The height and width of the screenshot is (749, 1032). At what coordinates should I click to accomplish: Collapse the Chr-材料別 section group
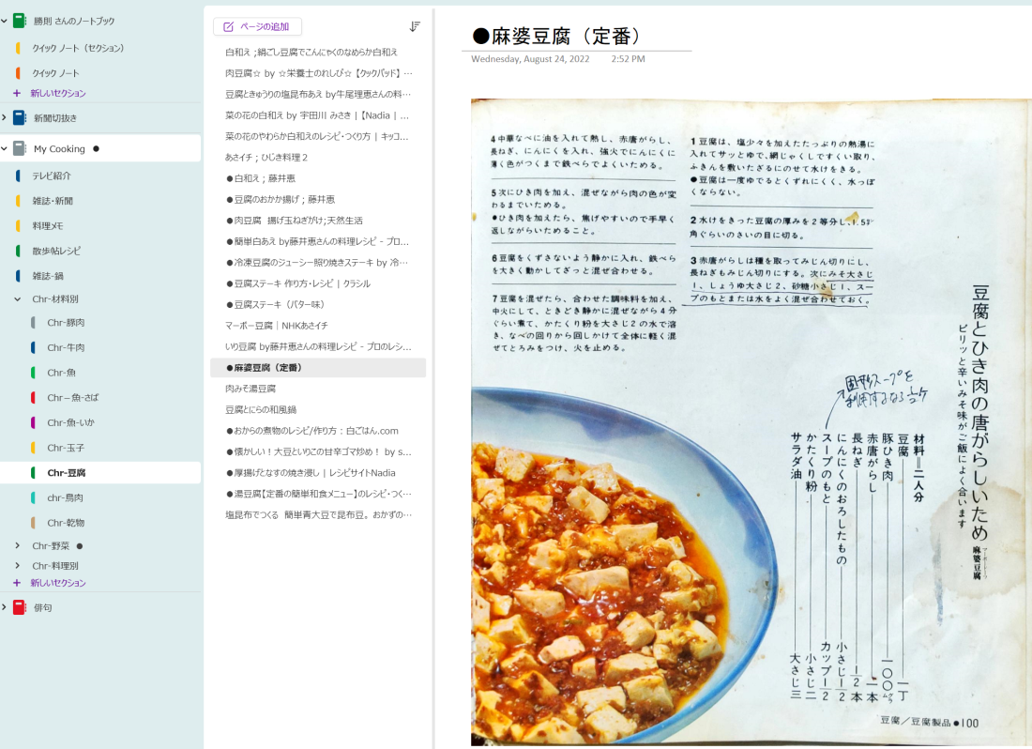tap(18, 299)
